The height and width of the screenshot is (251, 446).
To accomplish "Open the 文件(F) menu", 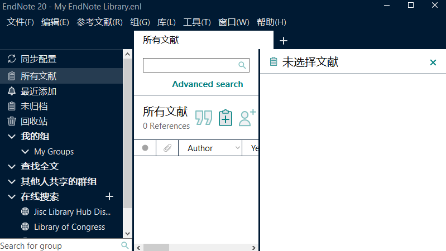I will (x=20, y=22).
